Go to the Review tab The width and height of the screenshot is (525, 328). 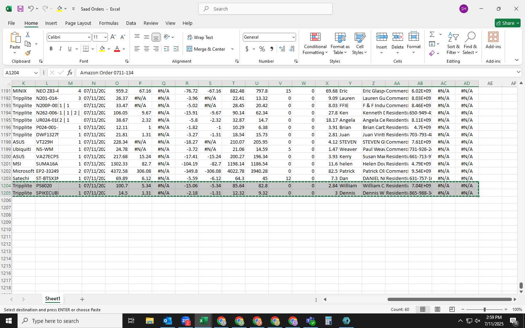point(151,23)
